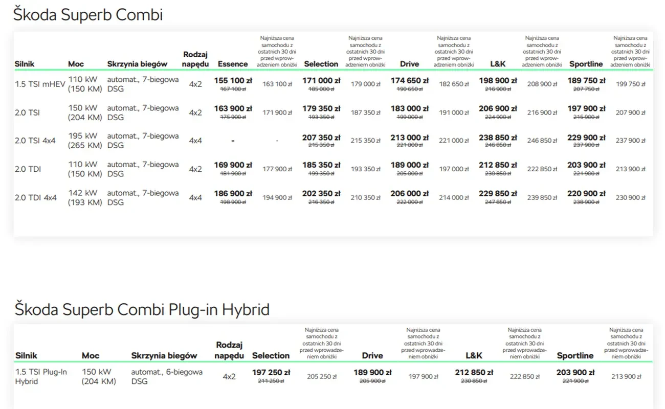Click the lowest-price value '197 000 zł'
This screenshot has width=665, height=409.
coord(454,169)
